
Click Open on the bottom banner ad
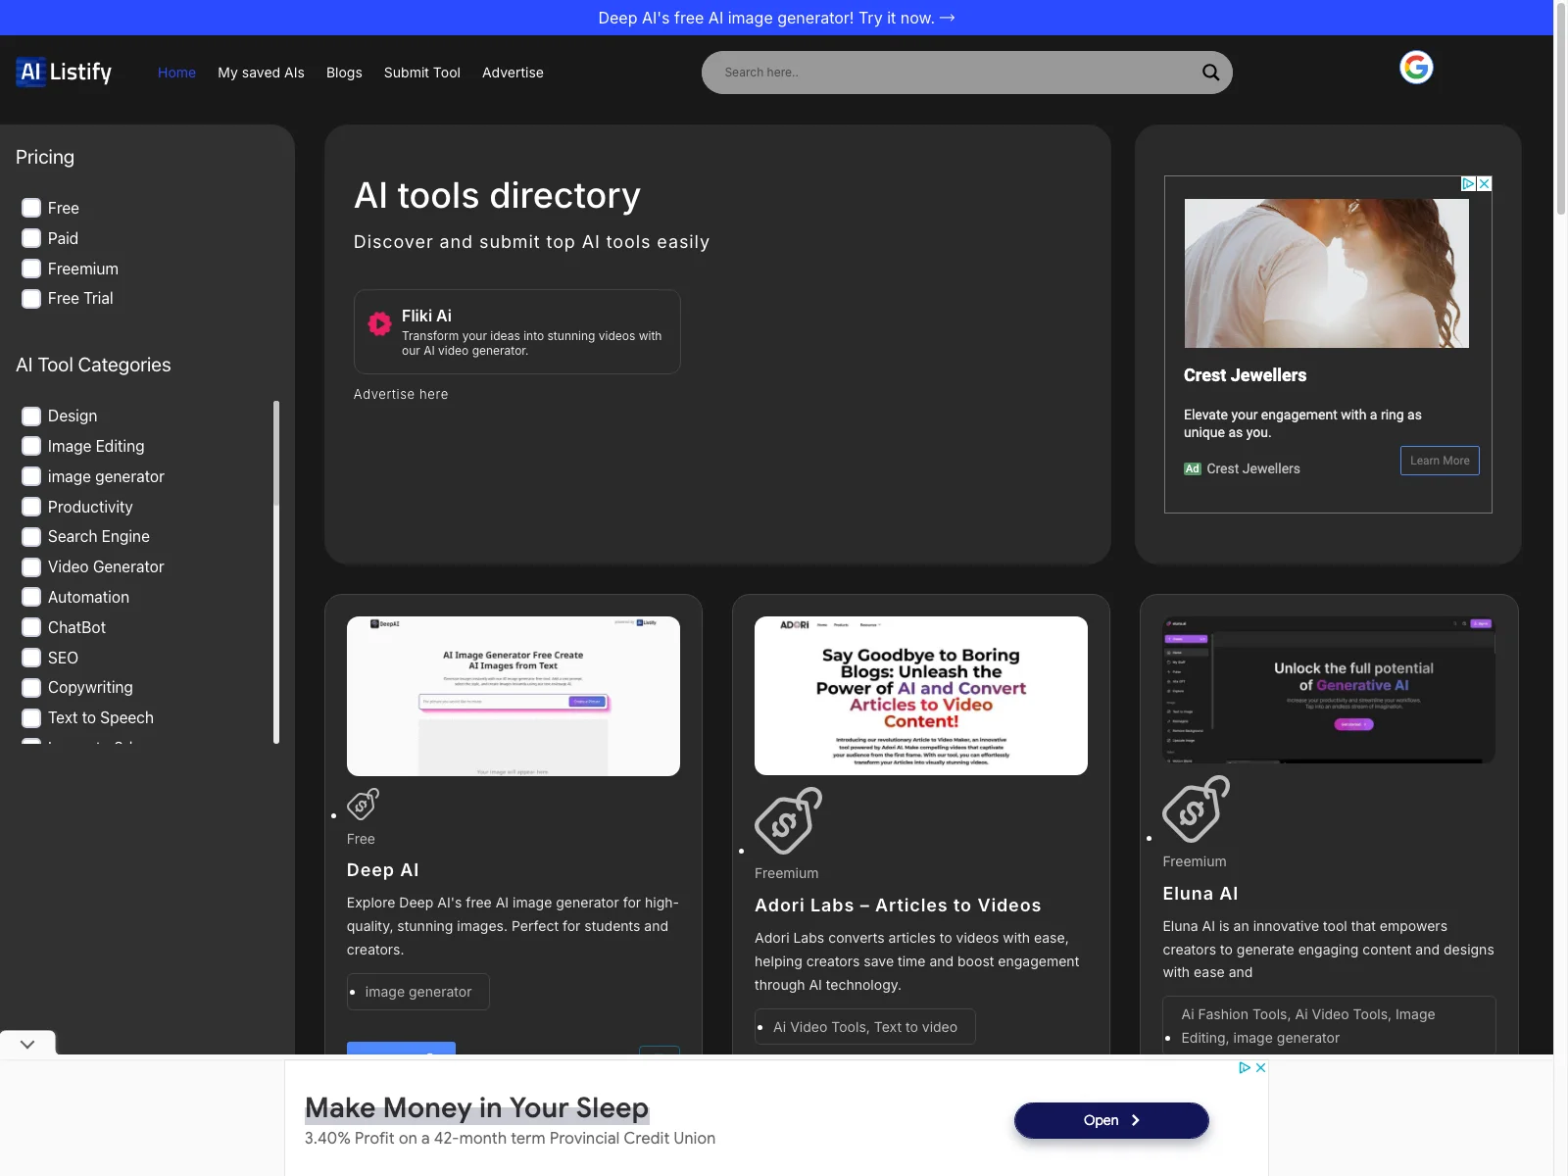pos(1111,1120)
